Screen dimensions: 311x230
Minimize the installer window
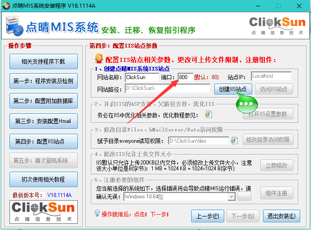click(258, 6)
